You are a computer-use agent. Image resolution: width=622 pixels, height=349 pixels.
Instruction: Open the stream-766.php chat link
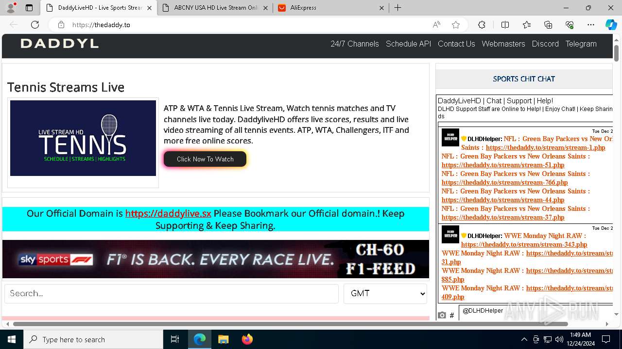(x=505, y=182)
